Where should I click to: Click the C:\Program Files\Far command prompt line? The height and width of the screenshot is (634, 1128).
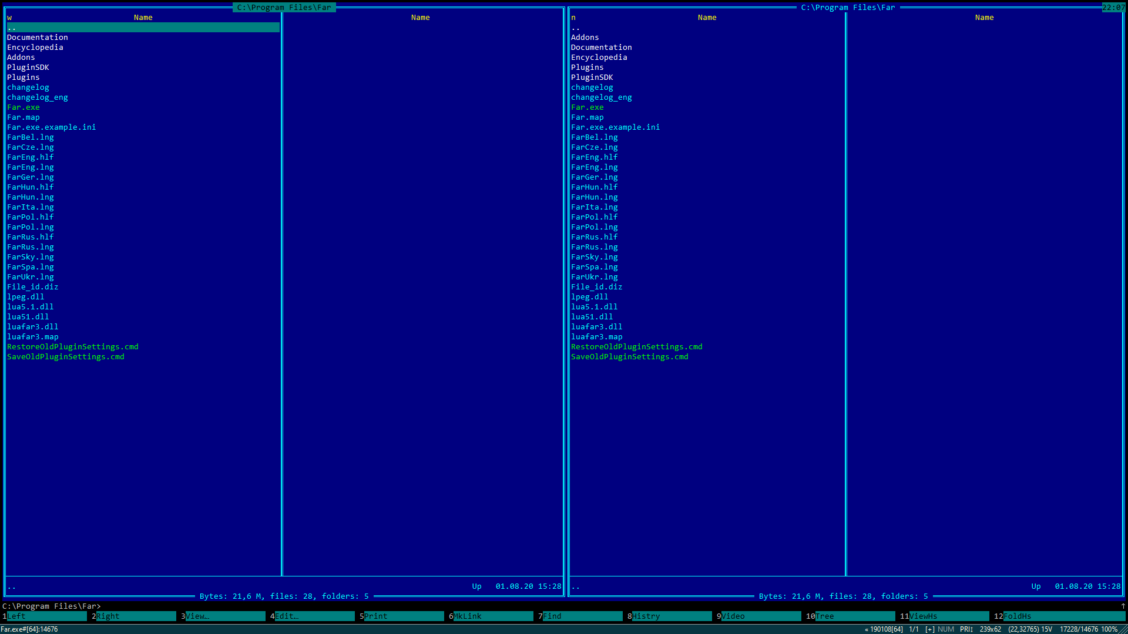53,606
